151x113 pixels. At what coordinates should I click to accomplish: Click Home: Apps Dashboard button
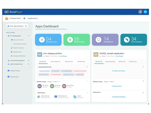(17, 26)
